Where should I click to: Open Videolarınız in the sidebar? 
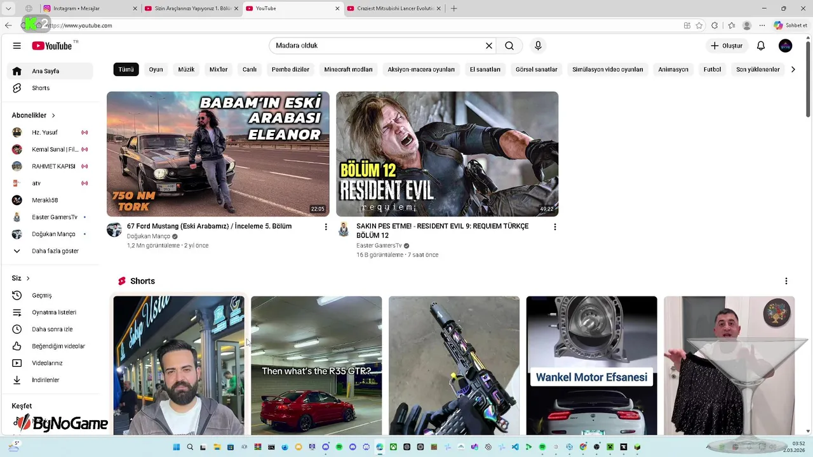[51, 363]
